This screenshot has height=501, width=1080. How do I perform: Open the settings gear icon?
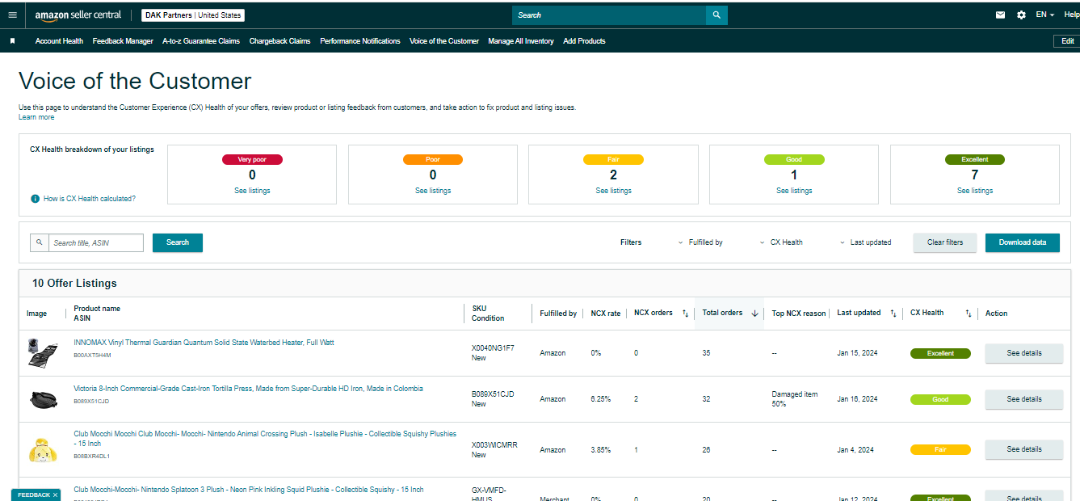coord(1021,15)
